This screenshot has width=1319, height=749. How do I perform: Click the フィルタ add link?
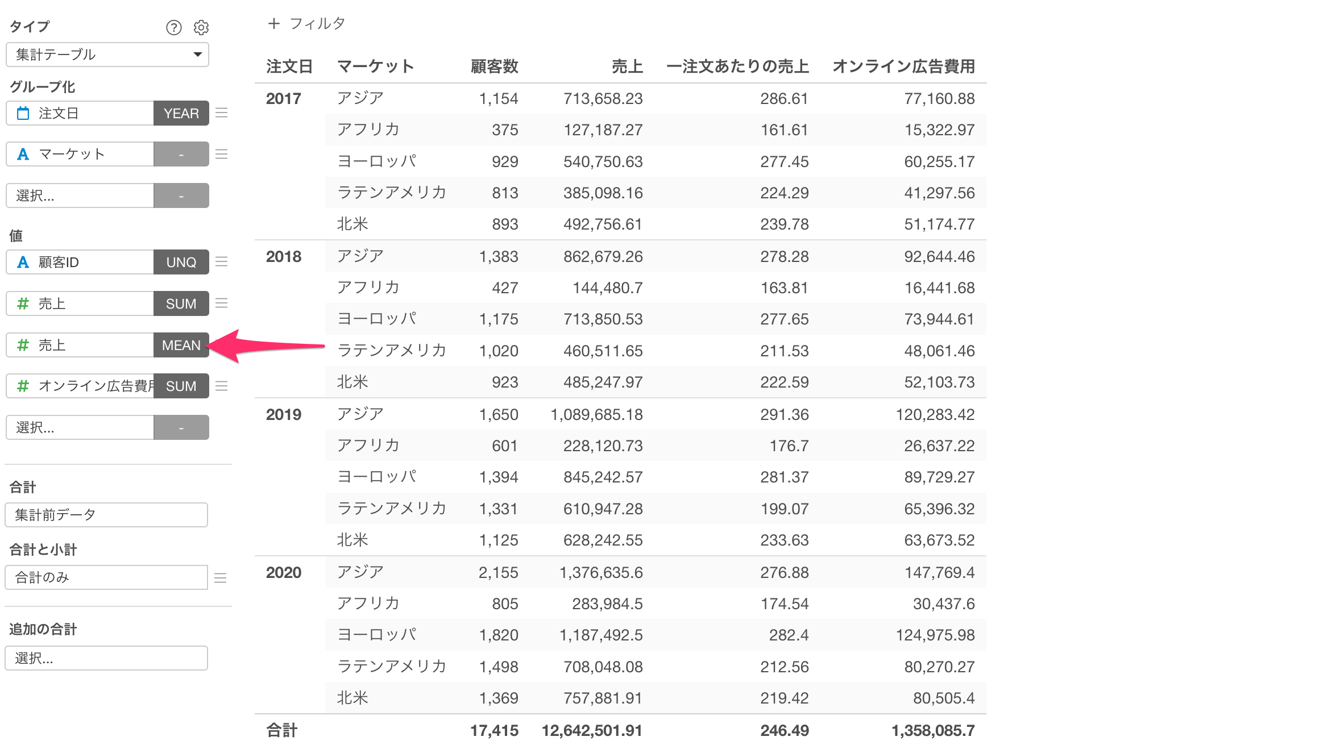pos(317,23)
